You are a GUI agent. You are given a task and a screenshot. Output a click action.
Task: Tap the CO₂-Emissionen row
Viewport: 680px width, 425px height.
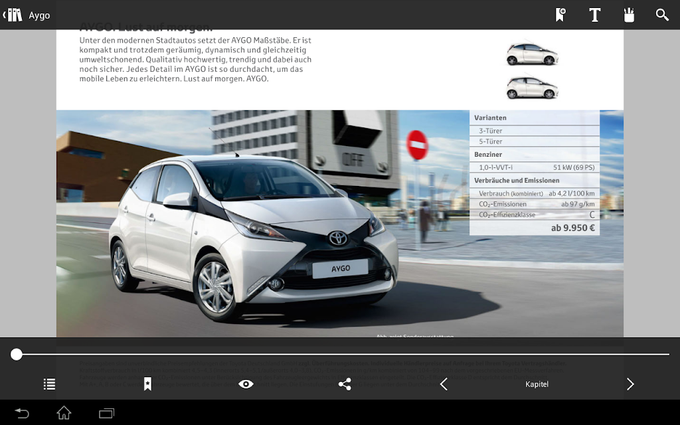[x=535, y=204]
